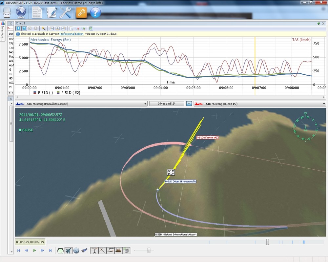This screenshot has width=328, height=262.
Task: Select the Chart 1 panel title
Action: click(x=20, y=23)
